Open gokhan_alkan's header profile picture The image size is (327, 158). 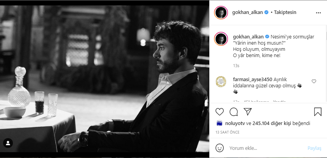point(221,12)
